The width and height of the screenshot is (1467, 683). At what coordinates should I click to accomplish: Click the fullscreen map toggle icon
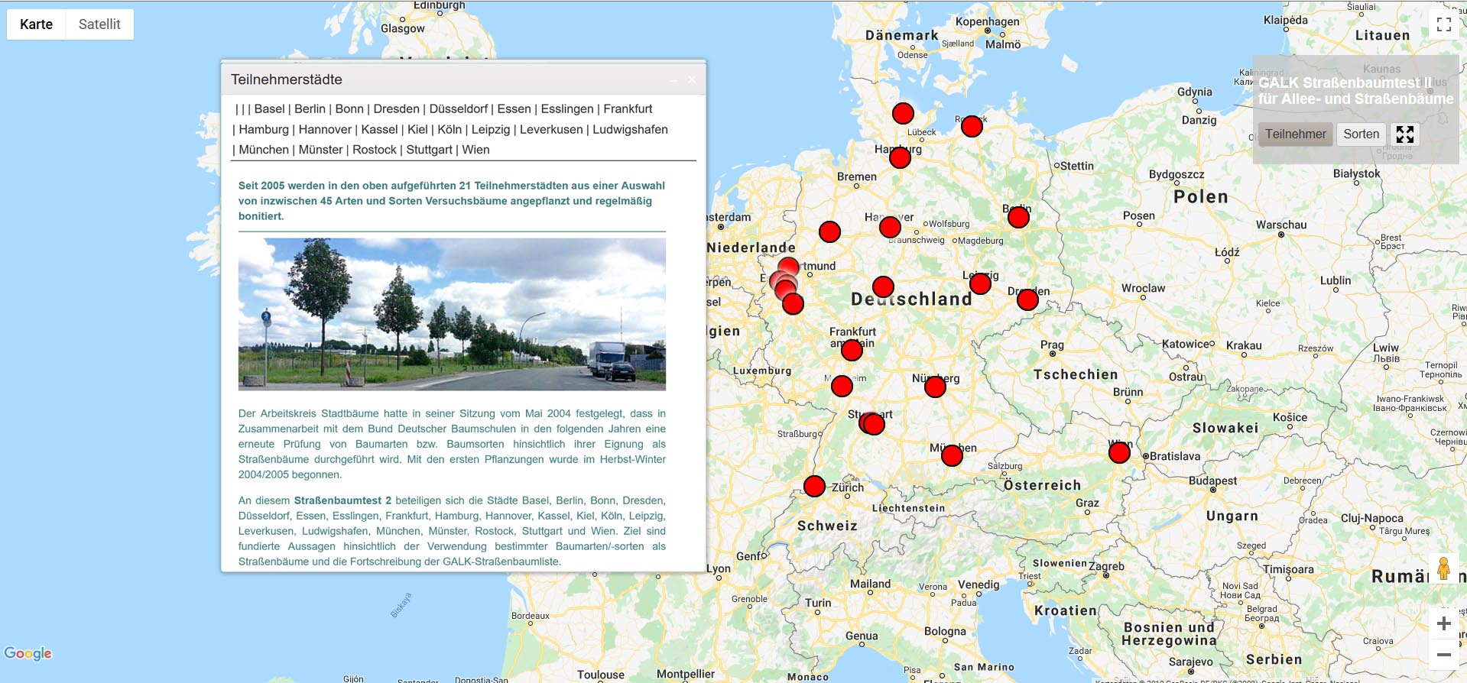click(1443, 24)
